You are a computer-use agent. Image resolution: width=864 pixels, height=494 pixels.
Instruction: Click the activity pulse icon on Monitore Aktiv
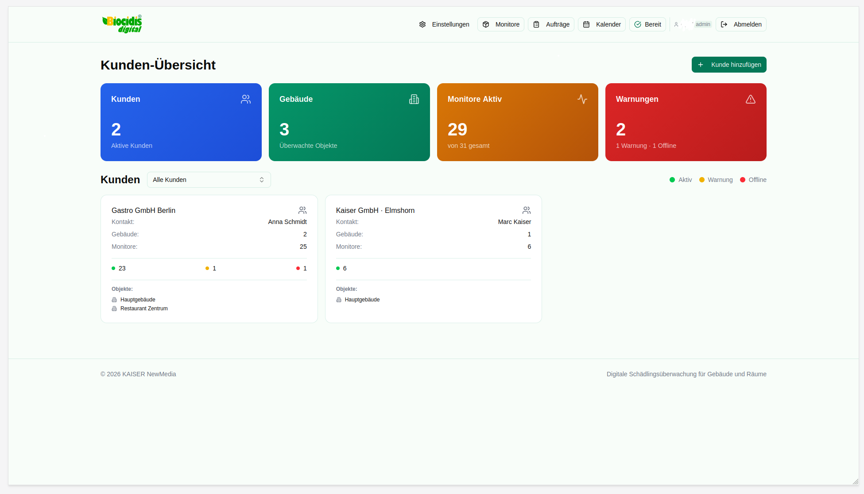click(582, 99)
